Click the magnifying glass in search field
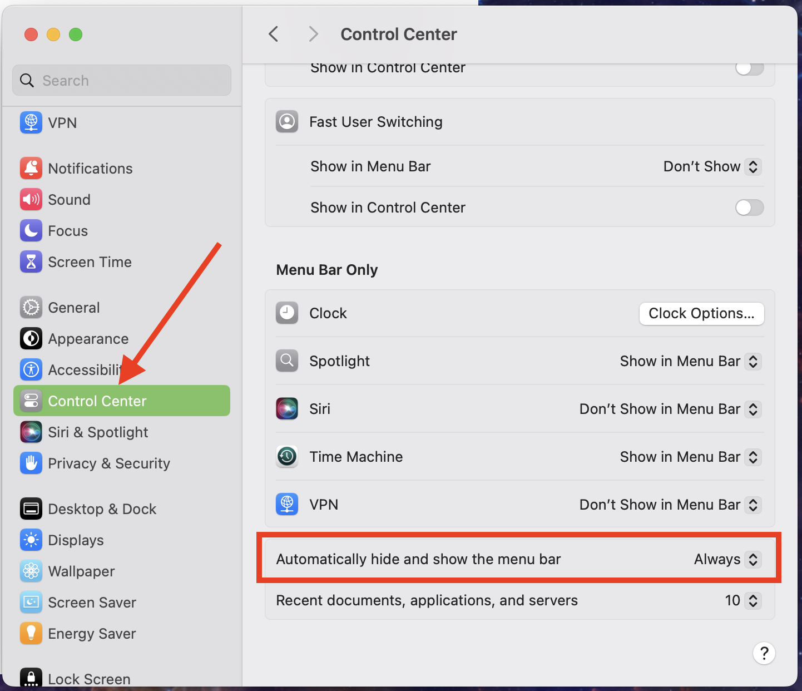Image resolution: width=802 pixels, height=691 pixels. coord(27,80)
